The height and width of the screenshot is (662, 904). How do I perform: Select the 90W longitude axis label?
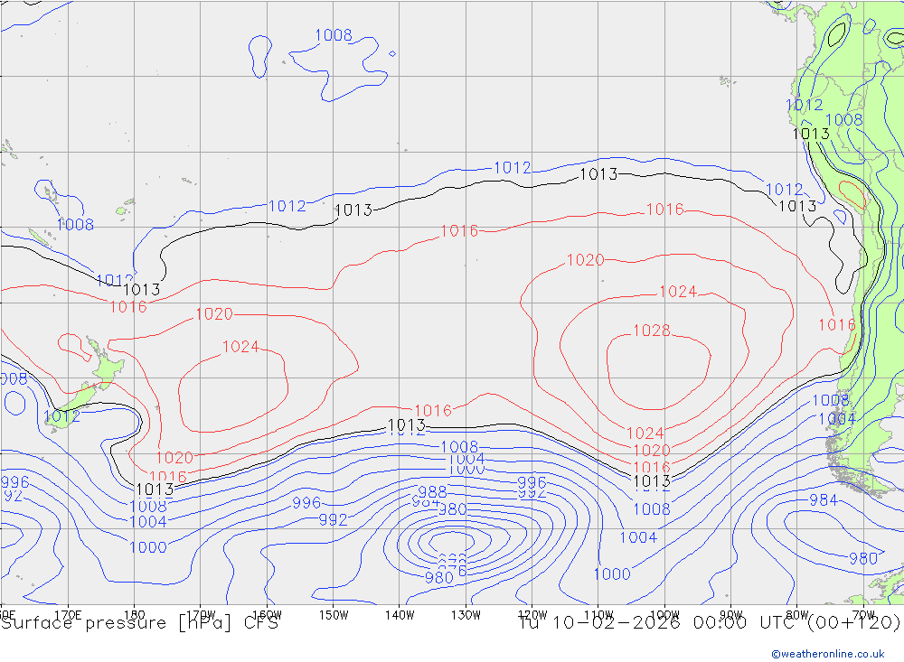[x=731, y=615]
